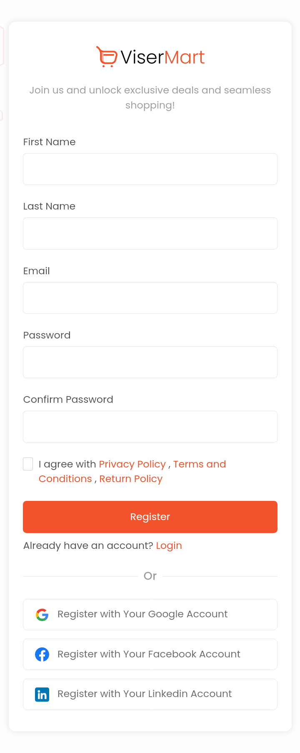Click the ViserMart shopping cart logo icon

click(107, 57)
